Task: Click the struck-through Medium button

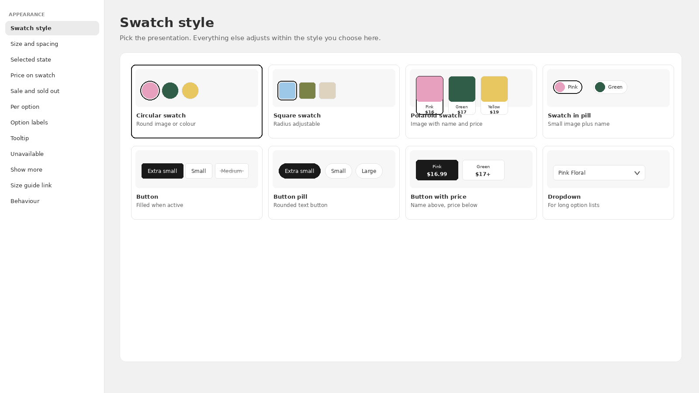Action: pos(232,171)
